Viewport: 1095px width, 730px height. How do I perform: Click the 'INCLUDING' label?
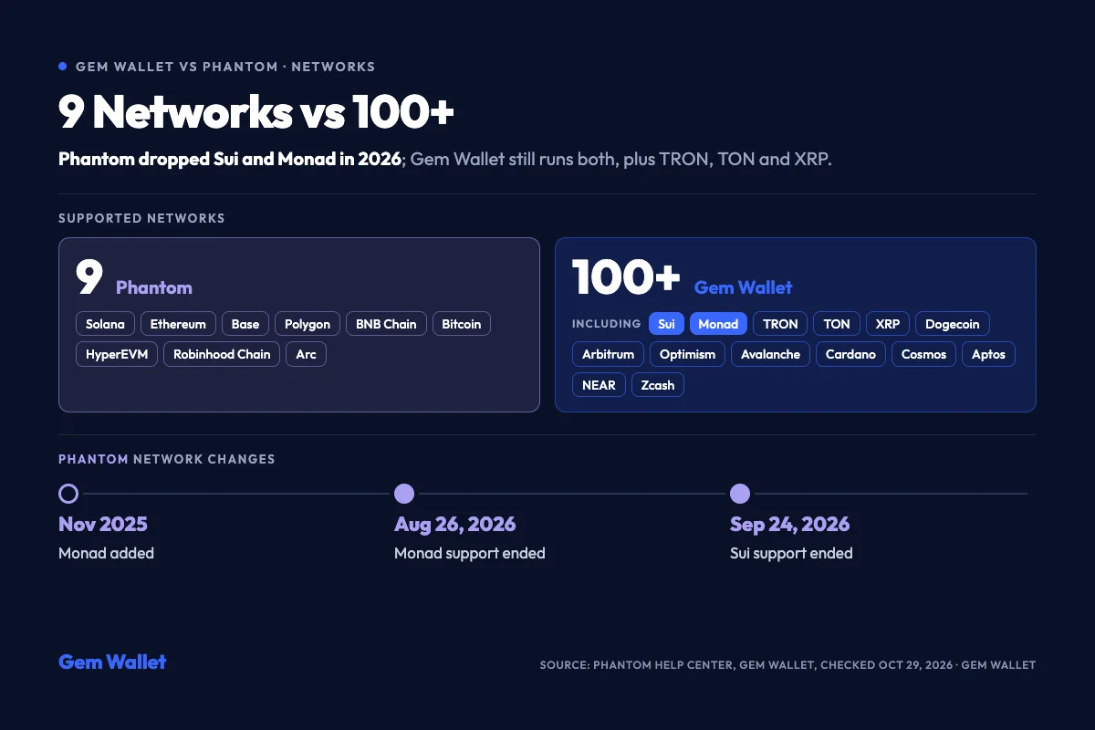coord(607,324)
